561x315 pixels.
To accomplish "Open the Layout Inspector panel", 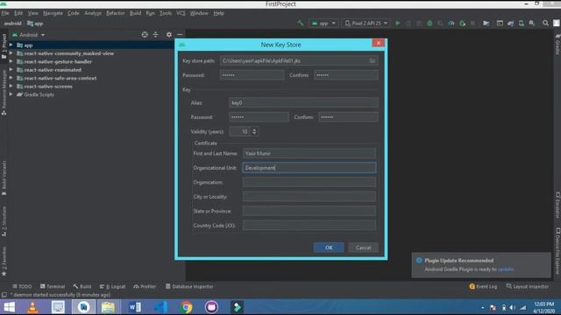I will 528,286.
